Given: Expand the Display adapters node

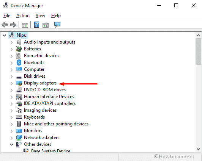Looking at the screenshot, I should click(x=12, y=83).
